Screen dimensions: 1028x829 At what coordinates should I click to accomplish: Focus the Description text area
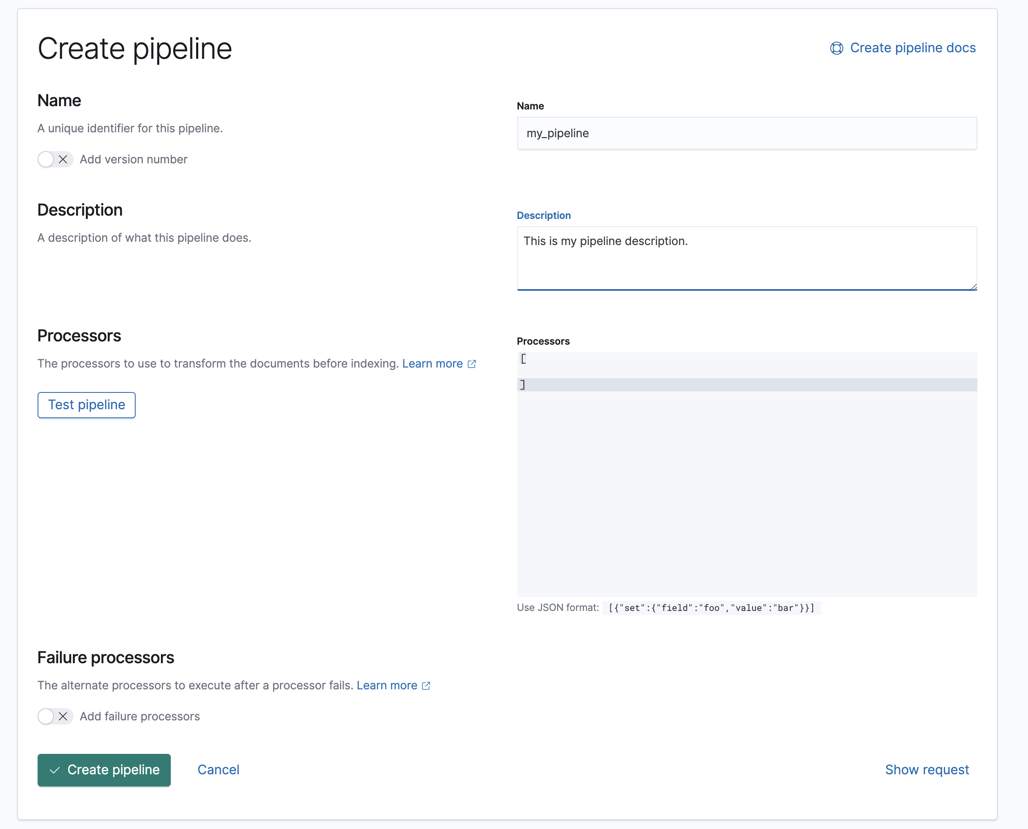[x=746, y=258]
